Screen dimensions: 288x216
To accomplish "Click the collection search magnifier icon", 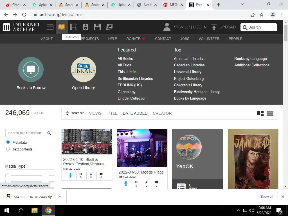I will [49, 133].
